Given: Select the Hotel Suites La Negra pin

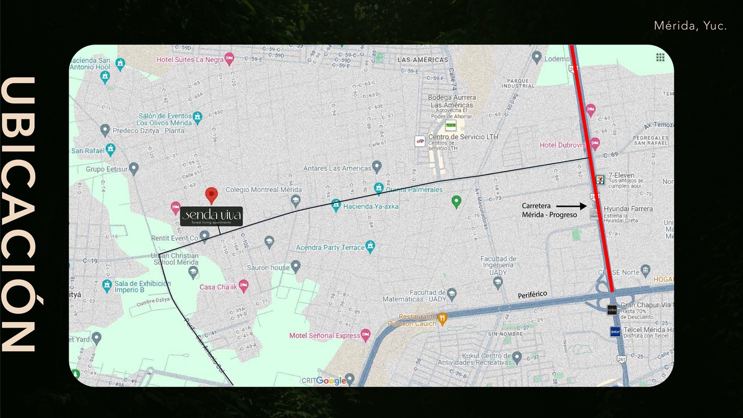Looking at the screenshot, I should coord(229,59).
